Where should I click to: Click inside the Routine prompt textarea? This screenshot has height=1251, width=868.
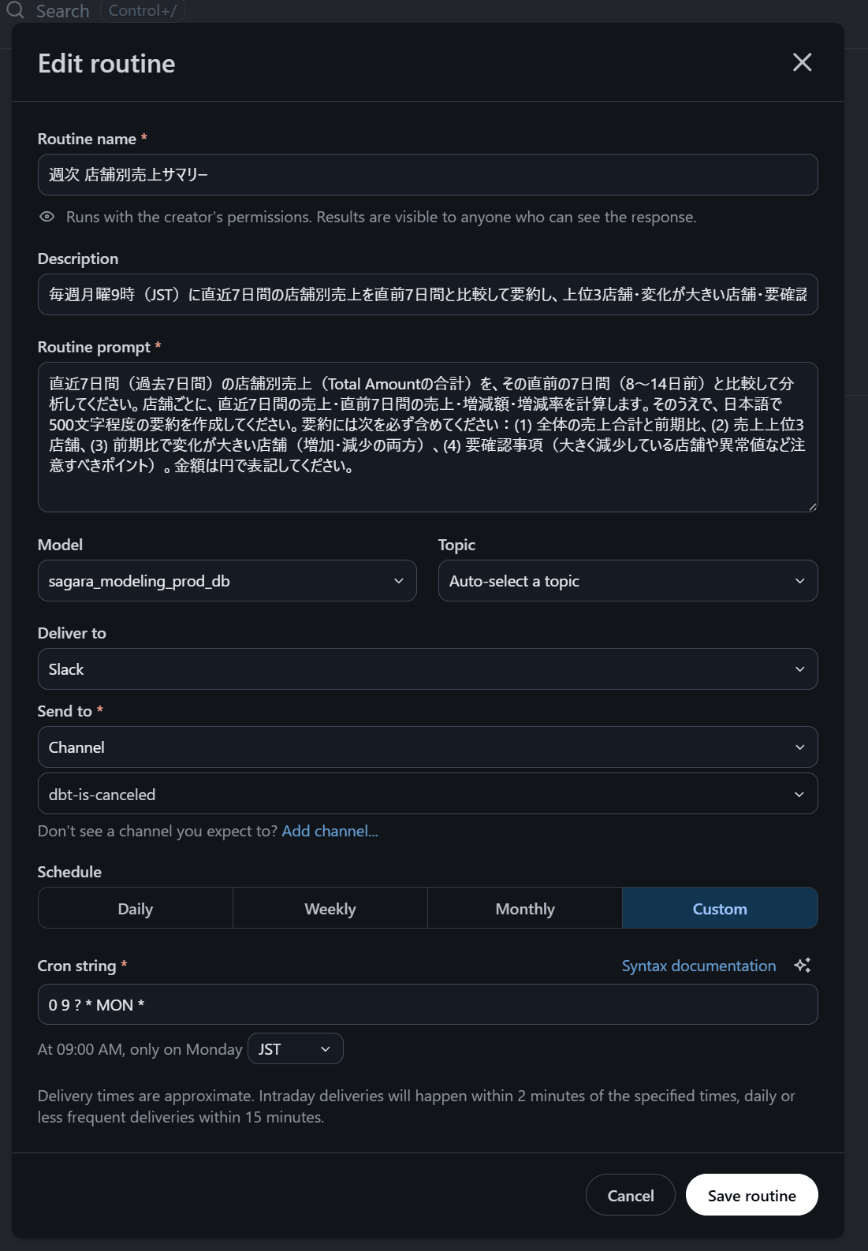(427, 437)
